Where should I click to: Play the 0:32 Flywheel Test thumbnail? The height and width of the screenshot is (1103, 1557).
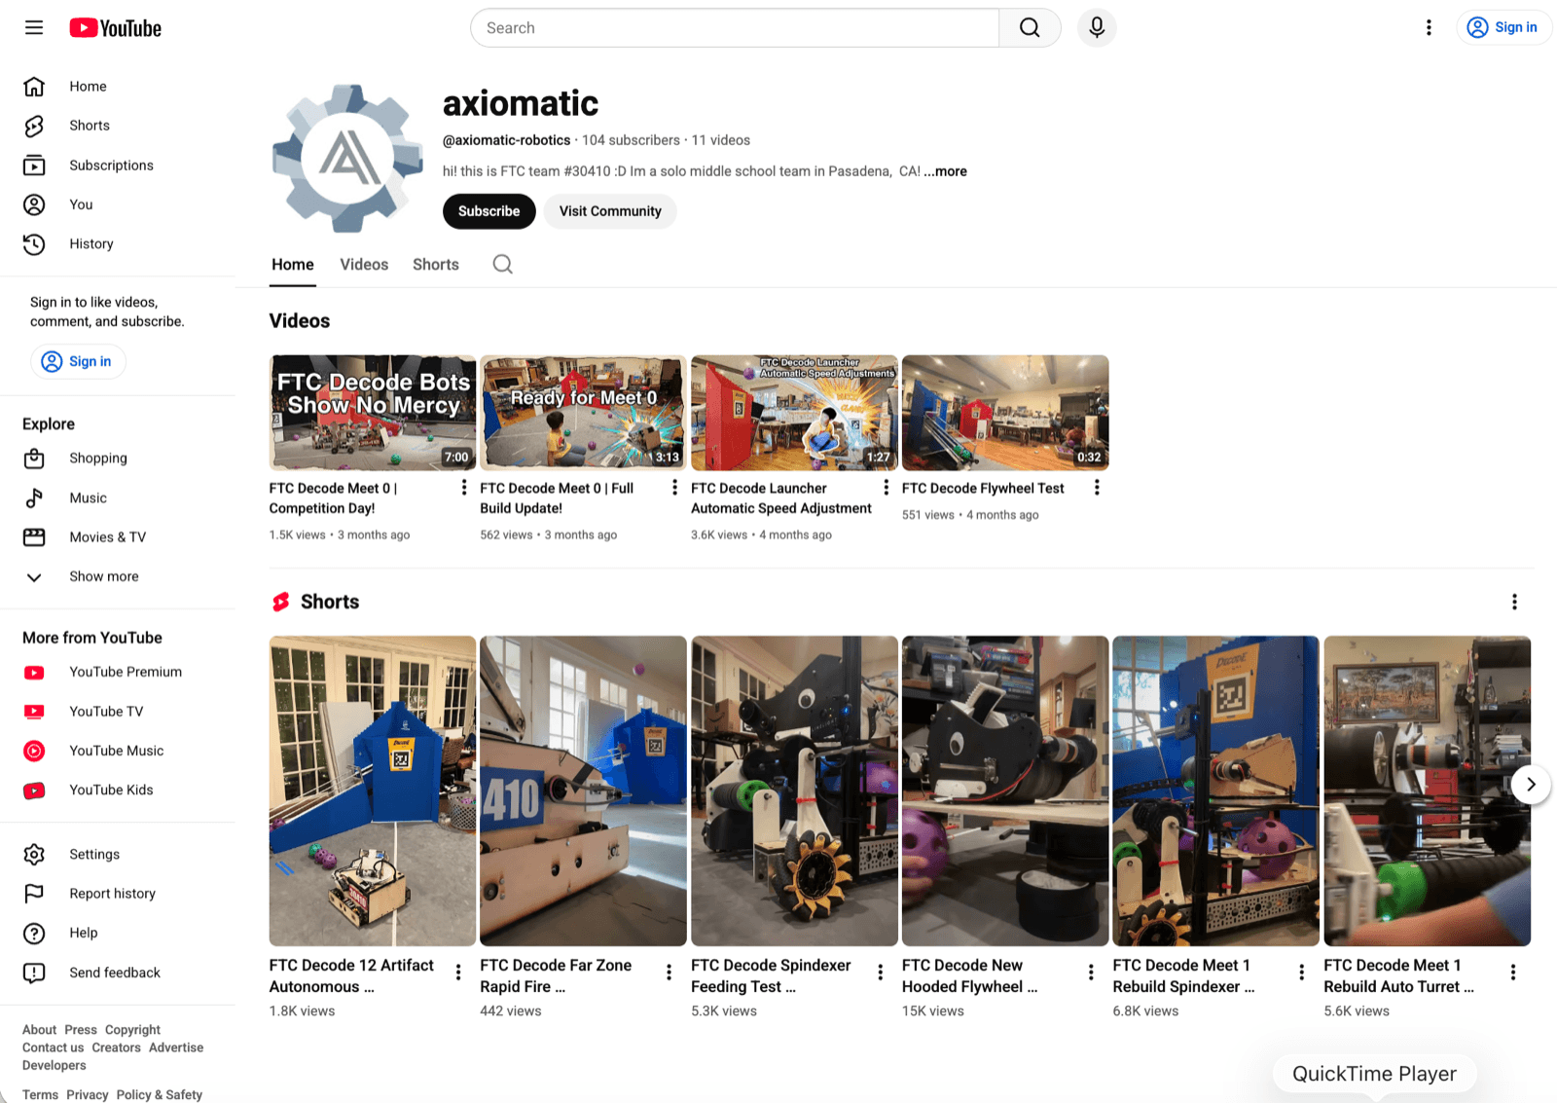coord(1005,413)
